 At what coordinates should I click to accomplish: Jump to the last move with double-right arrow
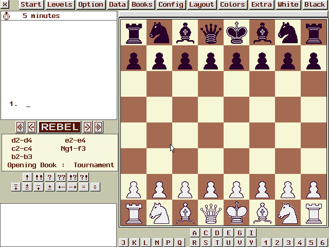(98, 127)
